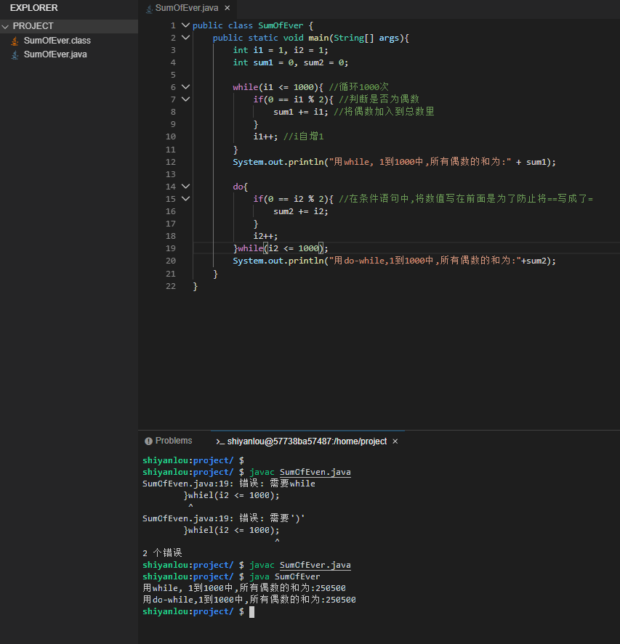
Task: Open the Problems panel tab
Action: [x=169, y=441]
